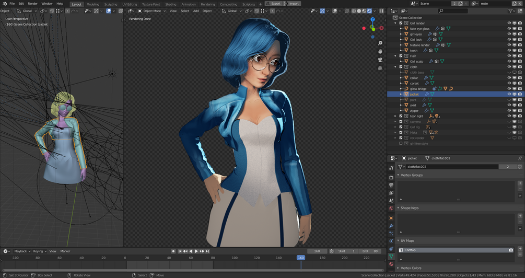
Task: Click the End frame field showing 80
Action: click(370, 251)
